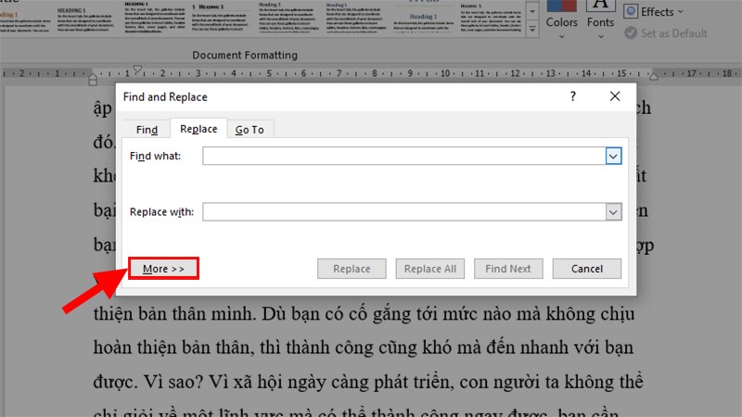This screenshot has width=742, height=417.
Task: Click the right indent marker on ruler
Action: click(654, 76)
